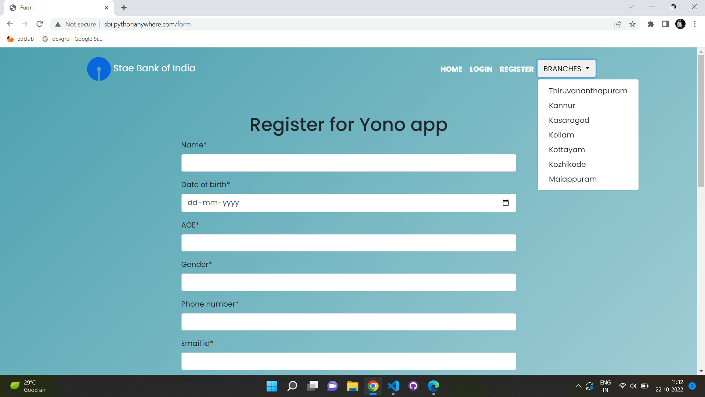The image size is (705, 397).
Task: Open the GitHub Desktop taskbar icon
Action: (413, 386)
